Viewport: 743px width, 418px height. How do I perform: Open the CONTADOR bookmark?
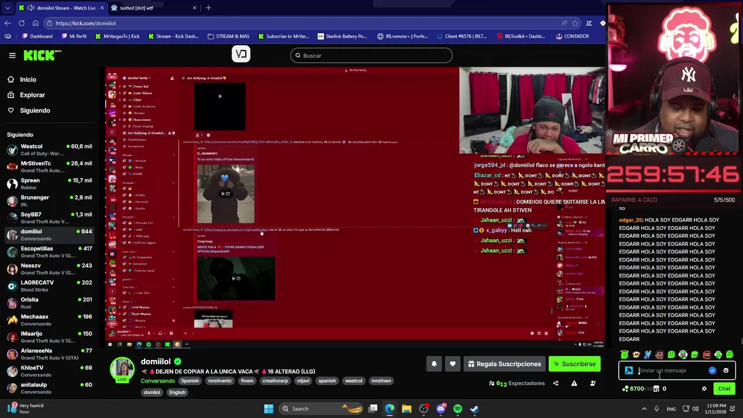pos(572,36)
